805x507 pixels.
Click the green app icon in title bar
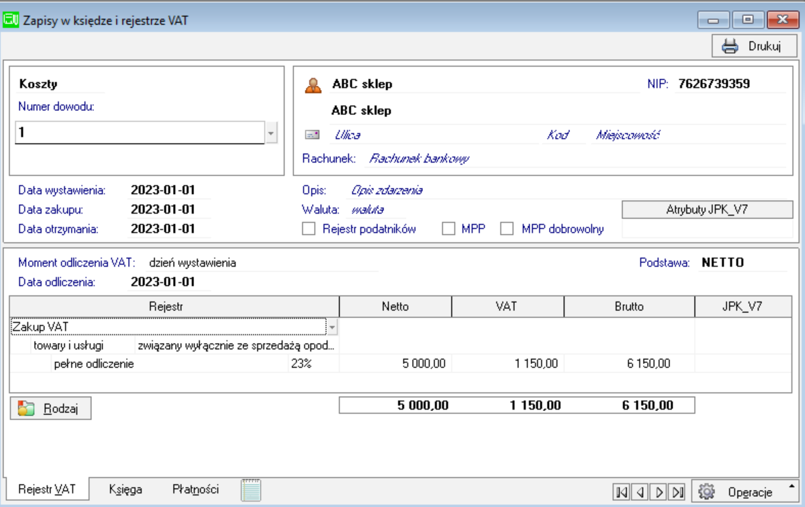coord(11,20)
